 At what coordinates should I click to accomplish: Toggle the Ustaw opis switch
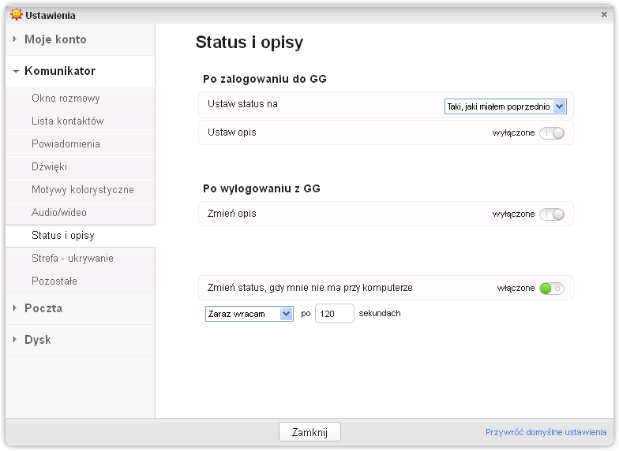coord(552,133)
